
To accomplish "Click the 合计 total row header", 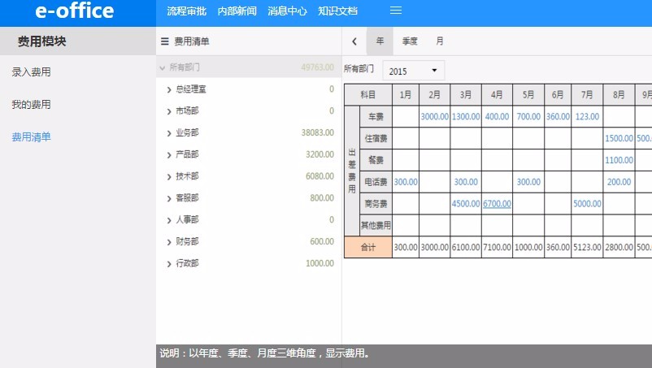I will click(368, 247).
